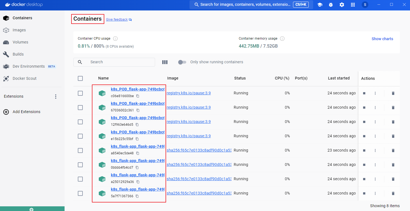Copy container ID c06e816600be
This screenshot has width=410, height=211.
tap(138, 96)
